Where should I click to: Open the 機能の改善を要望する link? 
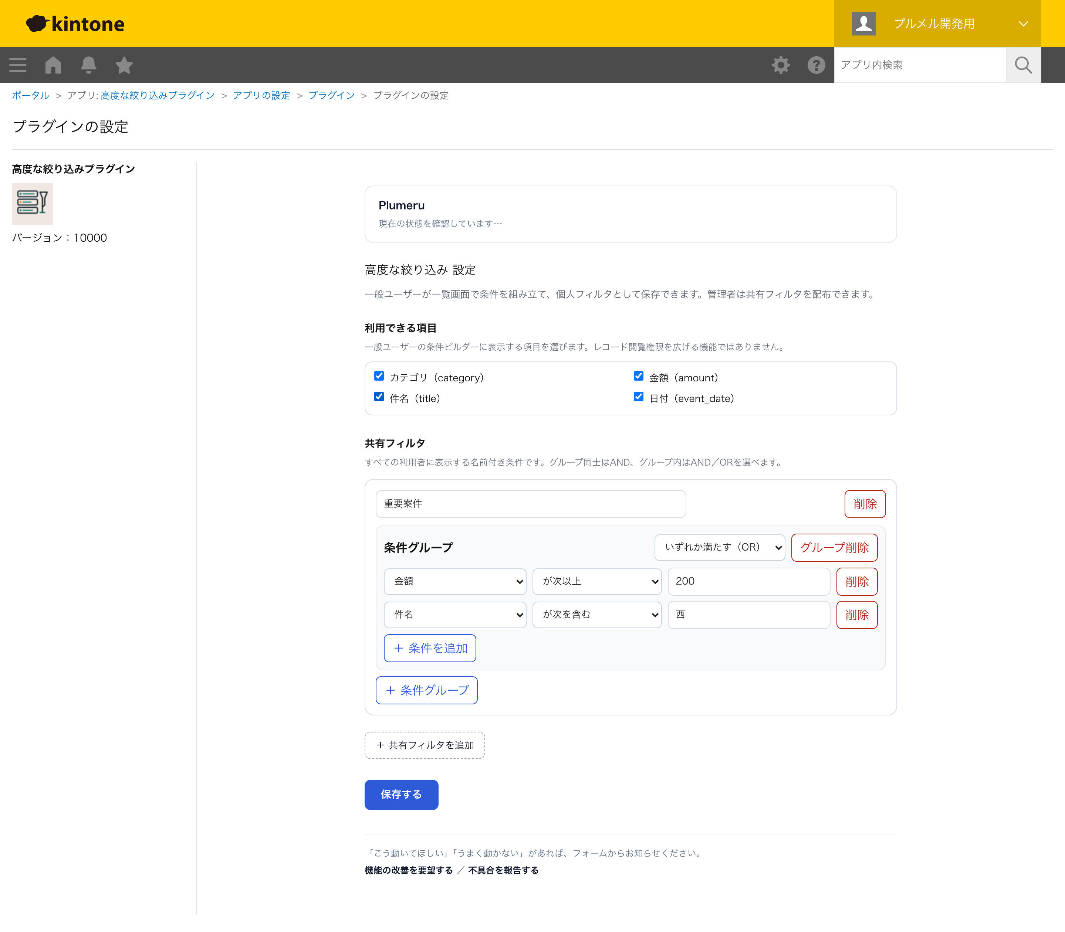point(409,870)
